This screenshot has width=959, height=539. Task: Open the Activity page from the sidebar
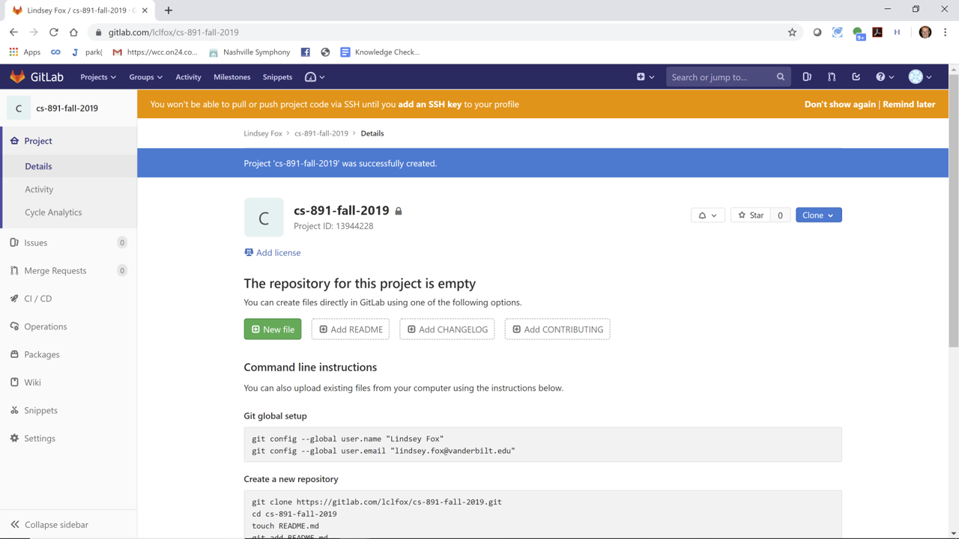[39, 189]
